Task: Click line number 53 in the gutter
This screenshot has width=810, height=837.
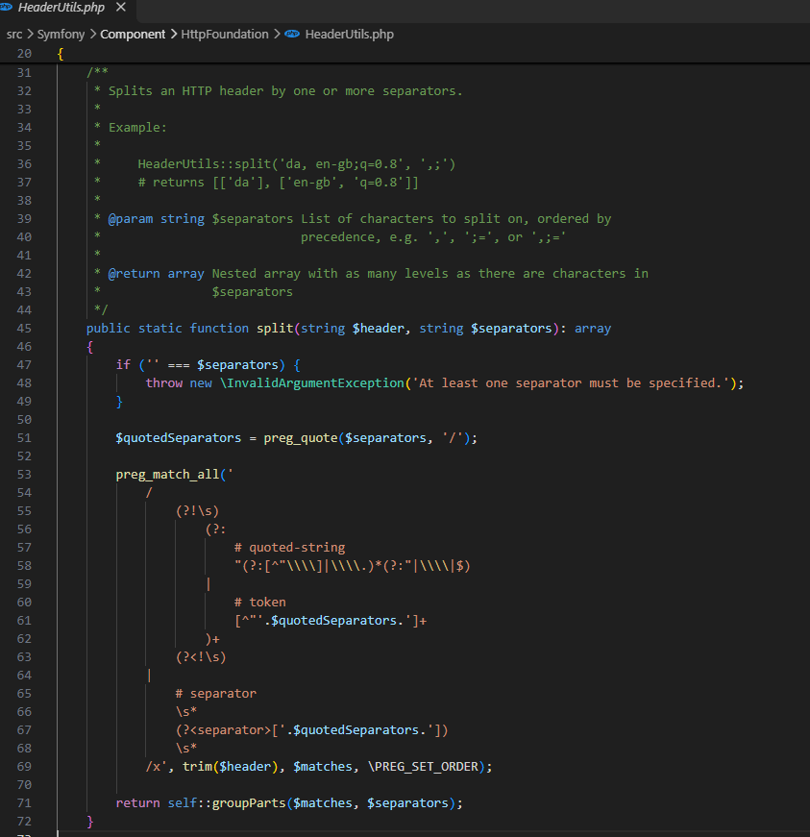Action: click(x=24, y=475)
